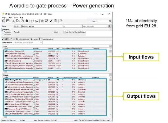Sort outputs by the Unit column header

(x=58, y=77)
